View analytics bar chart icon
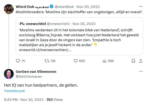The width and height of the screenshot is (147, 105). (x=104, y=61)
